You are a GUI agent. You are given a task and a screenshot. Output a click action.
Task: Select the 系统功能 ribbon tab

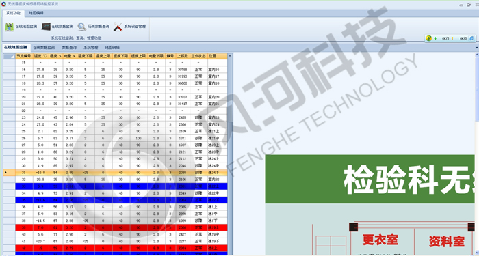[13, 13]
